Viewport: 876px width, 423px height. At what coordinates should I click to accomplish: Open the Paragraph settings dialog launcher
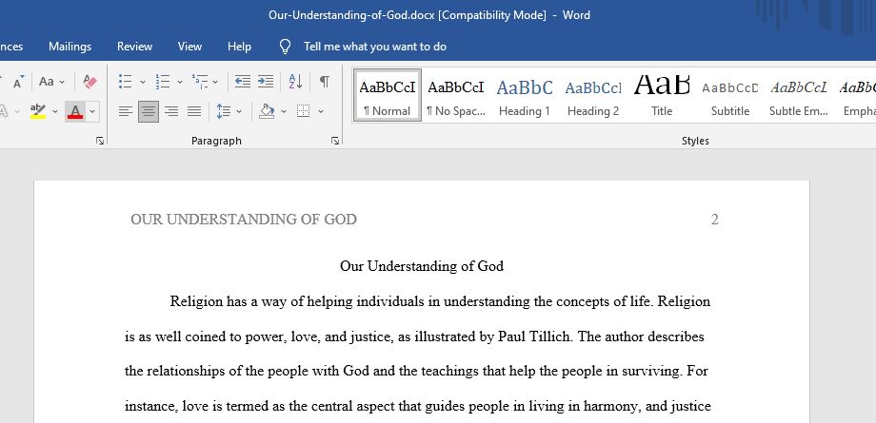pyautogui.click(x=335, y=142)
